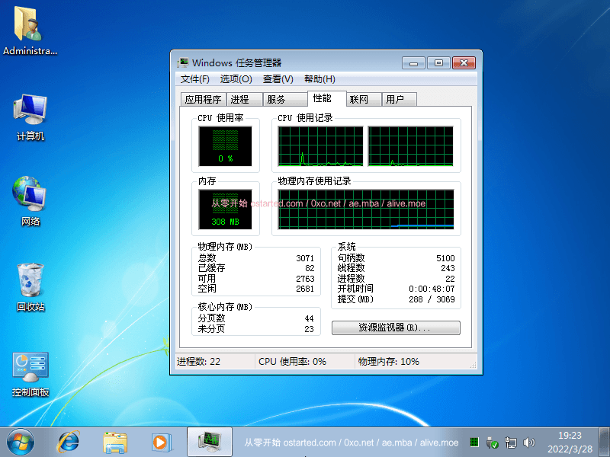Click status bar text 进程数: 22

[x=199, y=362]
